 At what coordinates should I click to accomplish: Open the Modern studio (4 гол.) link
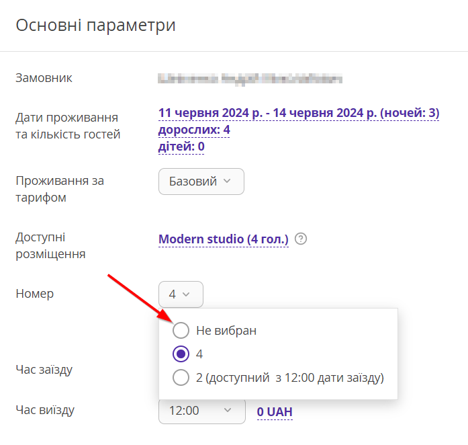click(x=223, y=239)
